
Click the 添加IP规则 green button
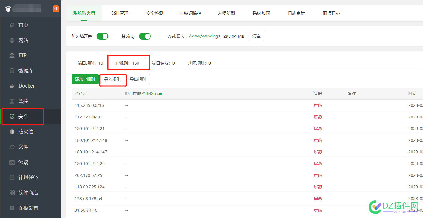point(85,79)
